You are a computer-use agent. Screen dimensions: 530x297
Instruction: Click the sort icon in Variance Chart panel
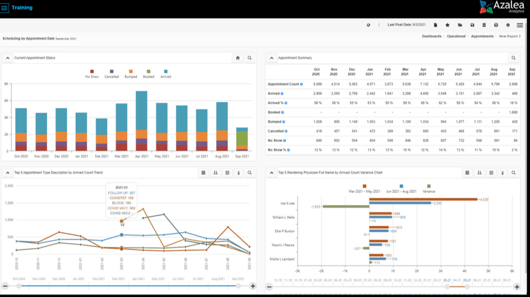tap(479, 173)
